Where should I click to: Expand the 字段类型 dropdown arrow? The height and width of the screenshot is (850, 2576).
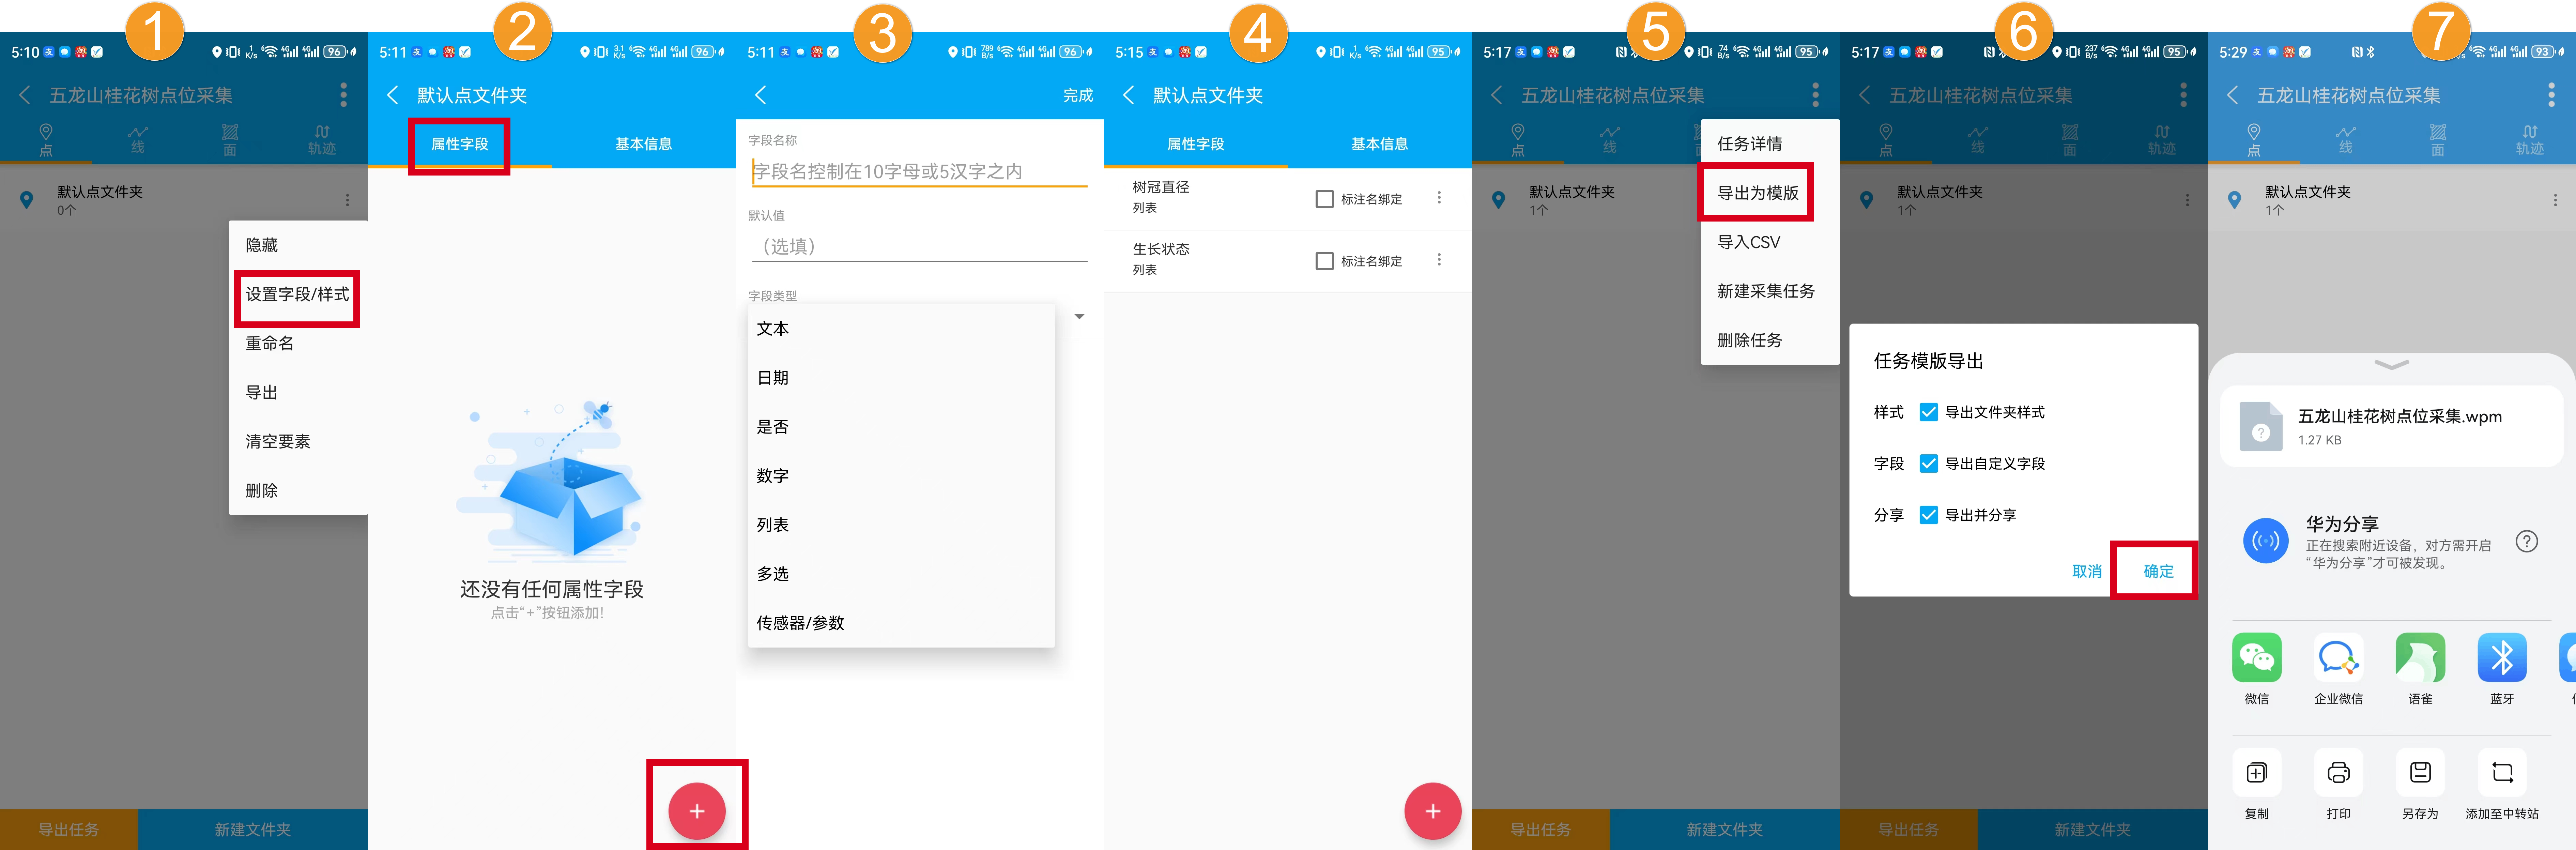click(1079, 317)
